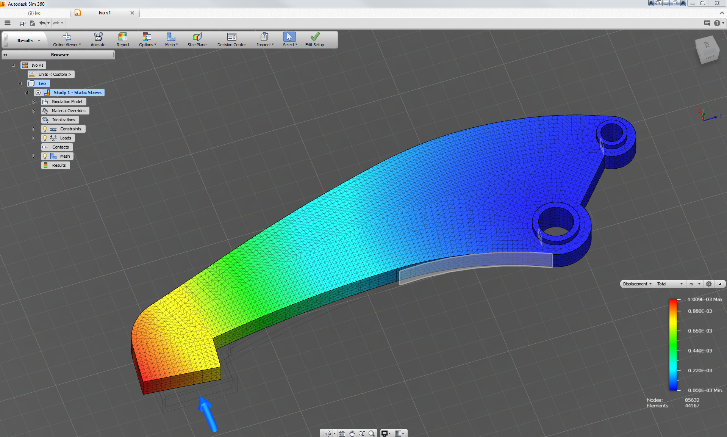Click the displacement color legend bar
Viewport: 727px width, 437px height.
tap(673, 345)
